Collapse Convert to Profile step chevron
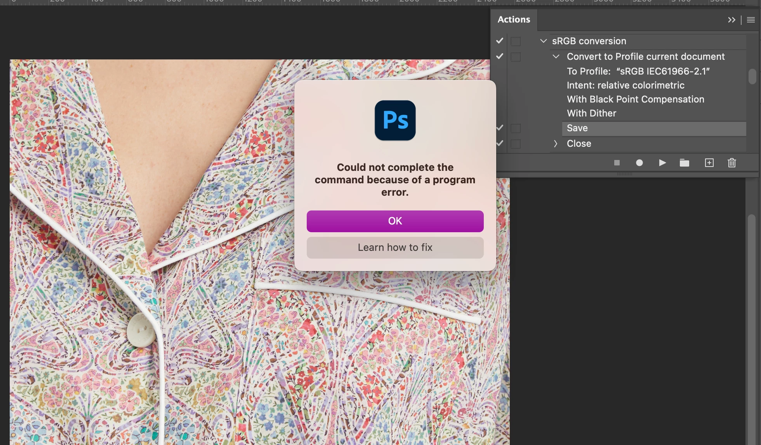 [556, 57]
